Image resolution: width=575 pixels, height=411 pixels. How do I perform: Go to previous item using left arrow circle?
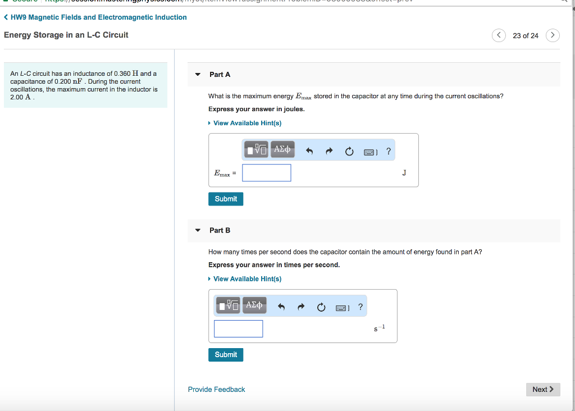(x=499, y=35)
